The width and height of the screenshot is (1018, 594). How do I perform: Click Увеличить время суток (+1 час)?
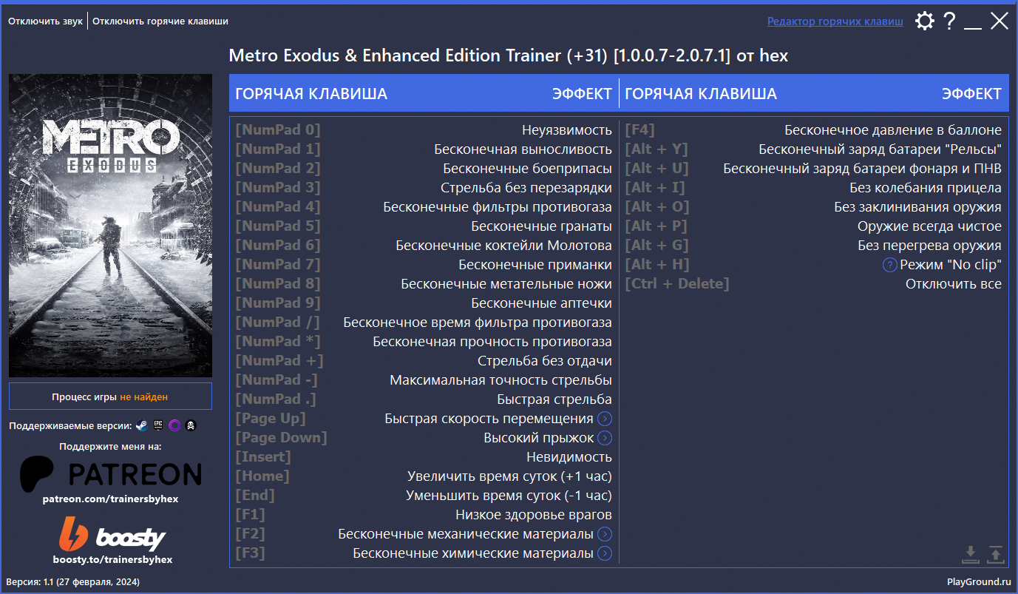tap(509, 476)
